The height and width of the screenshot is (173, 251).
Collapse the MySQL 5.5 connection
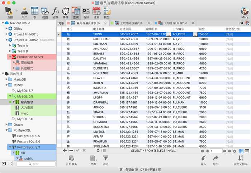point(10,96)
